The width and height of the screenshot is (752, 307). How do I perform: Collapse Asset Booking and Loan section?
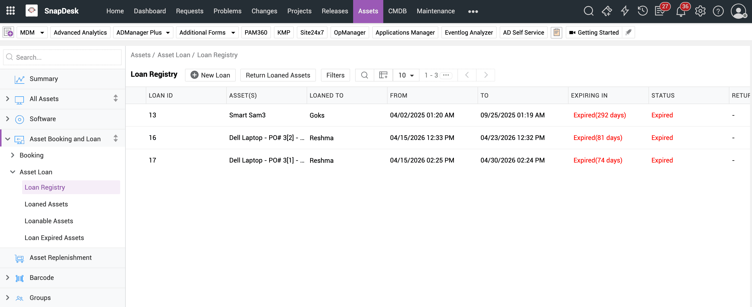coord(8,139)
